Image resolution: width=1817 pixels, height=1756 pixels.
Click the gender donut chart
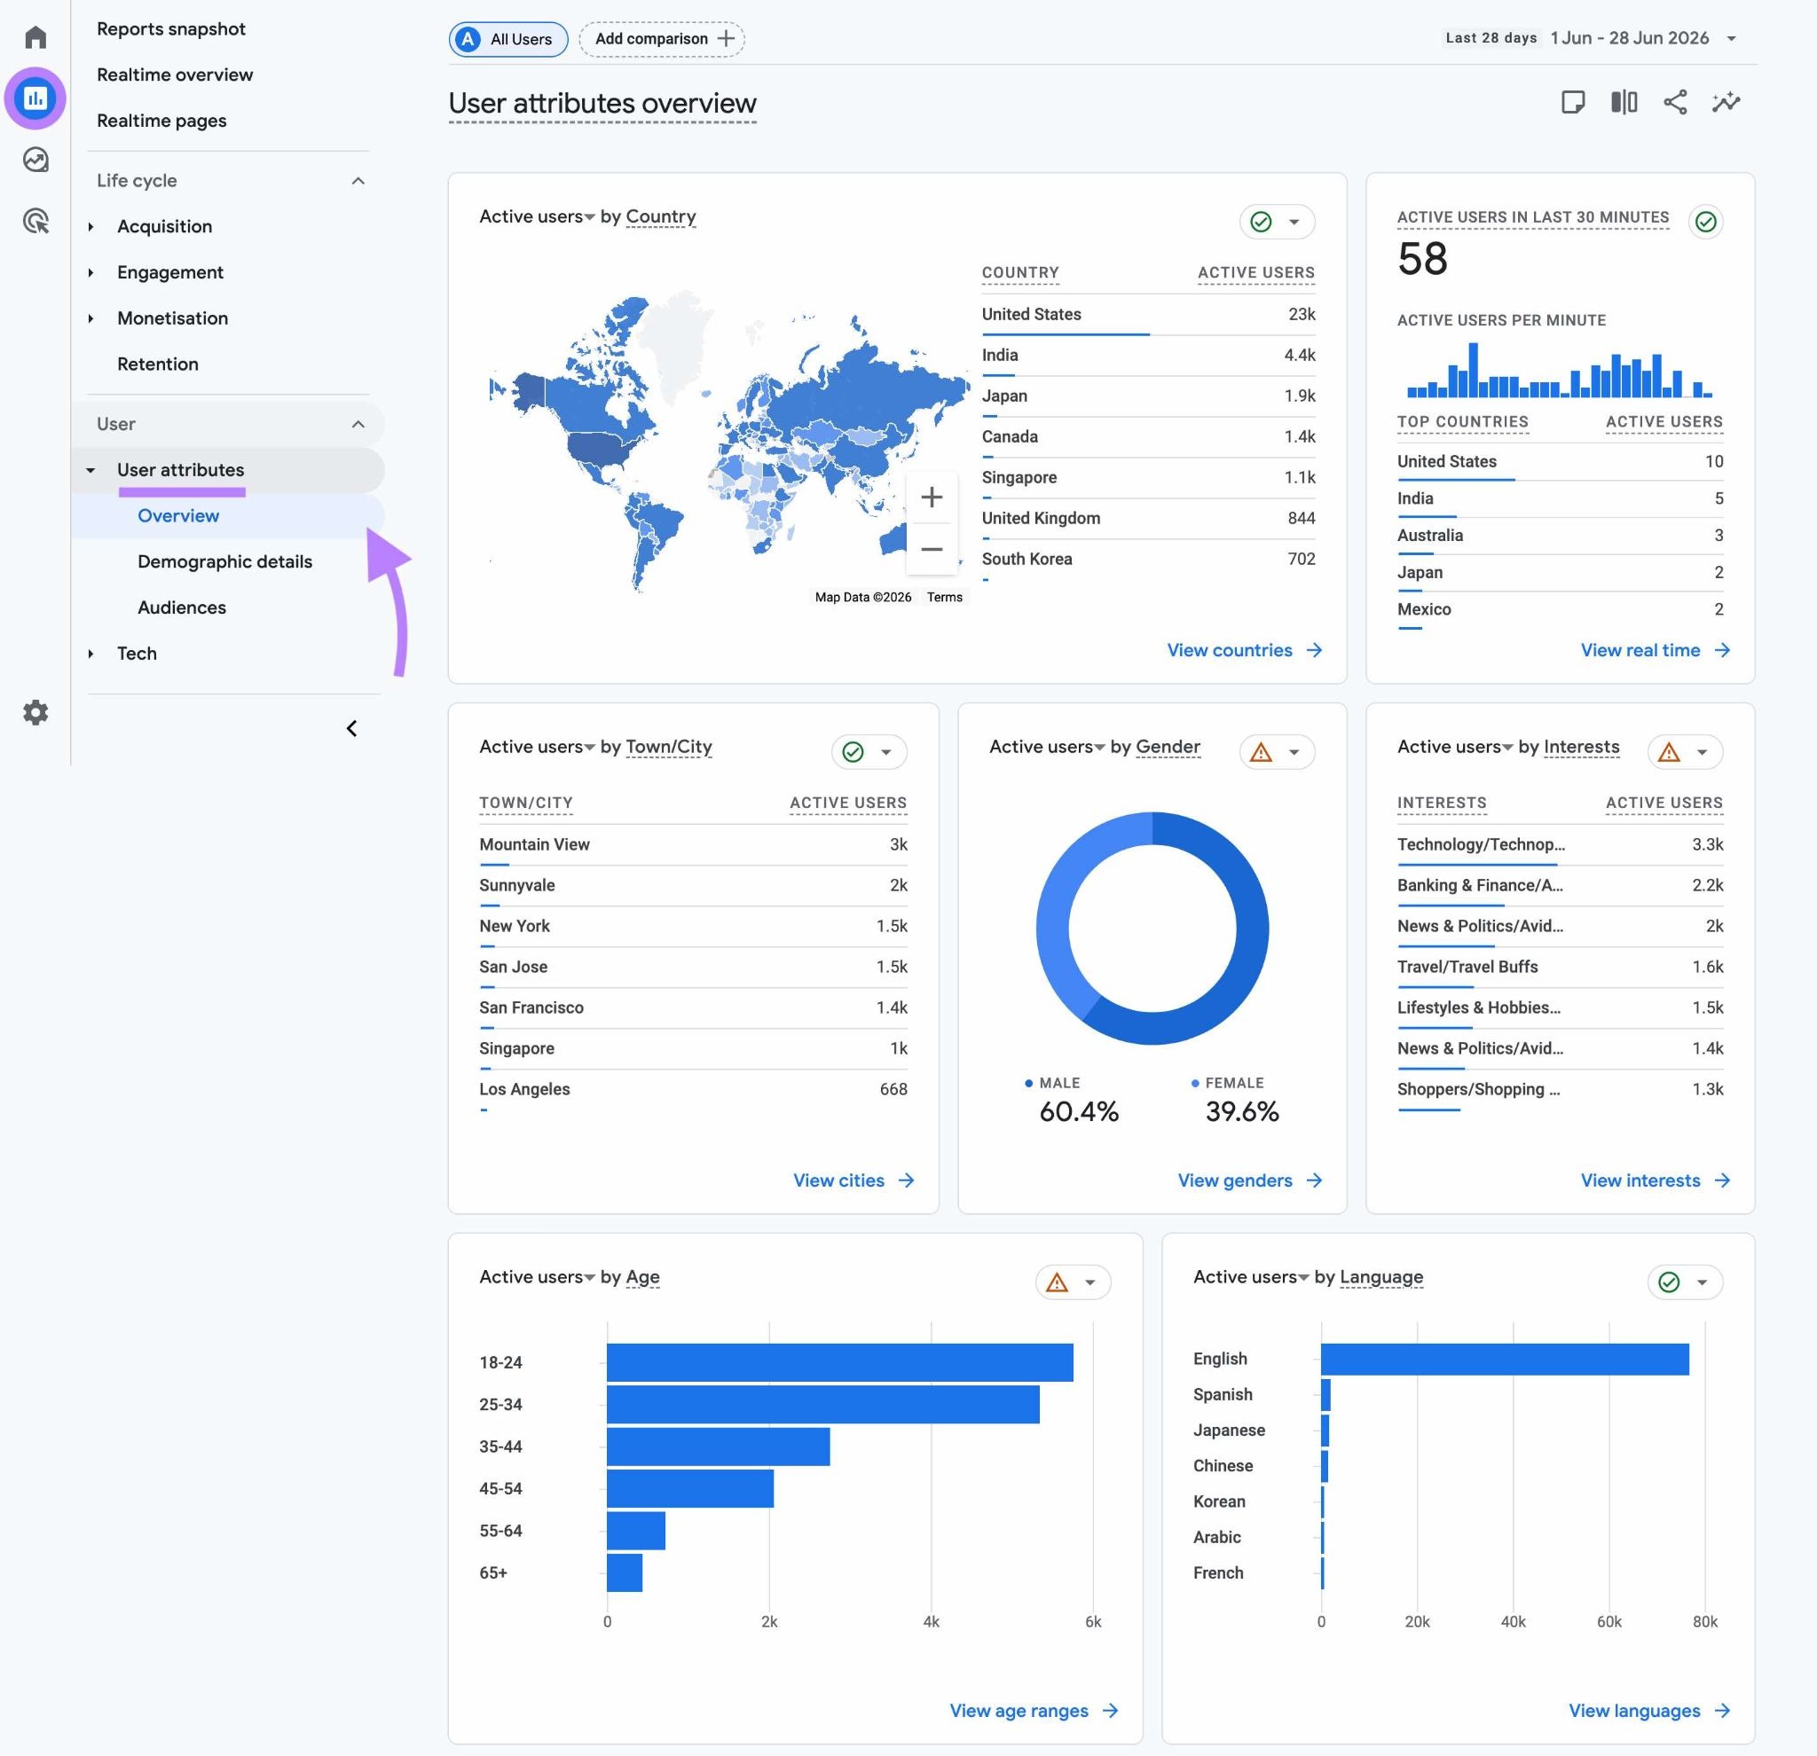(x=1152, y=929)
